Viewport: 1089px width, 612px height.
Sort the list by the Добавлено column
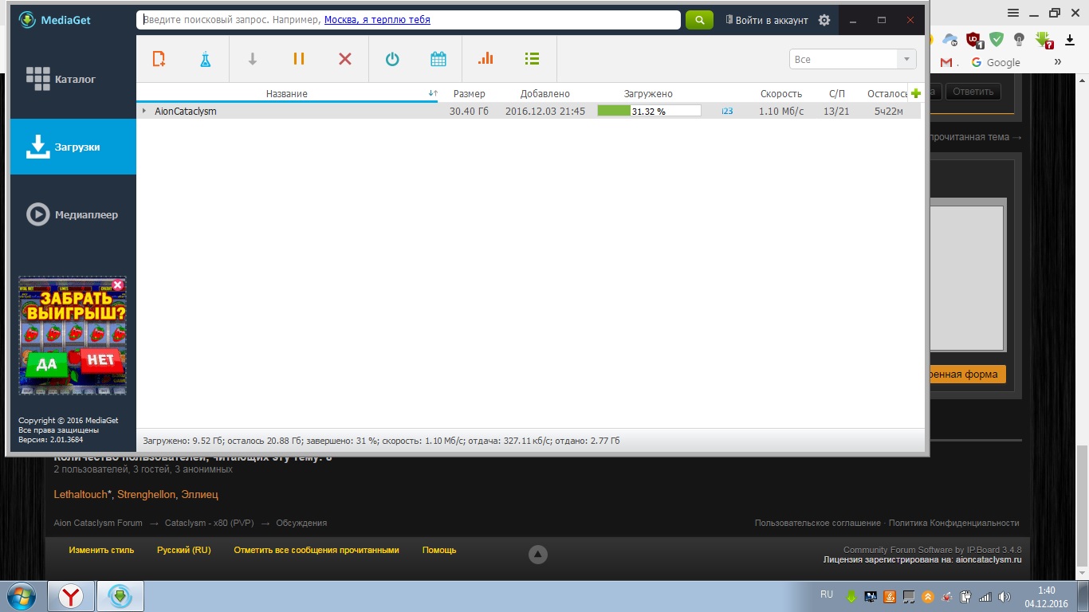click(x=545, y=93)
